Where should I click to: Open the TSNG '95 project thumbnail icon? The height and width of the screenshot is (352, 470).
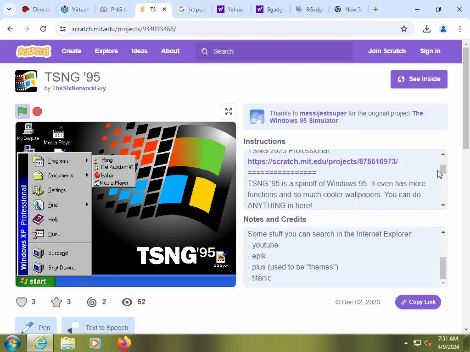pyautogui.click(x=26, y=81)
